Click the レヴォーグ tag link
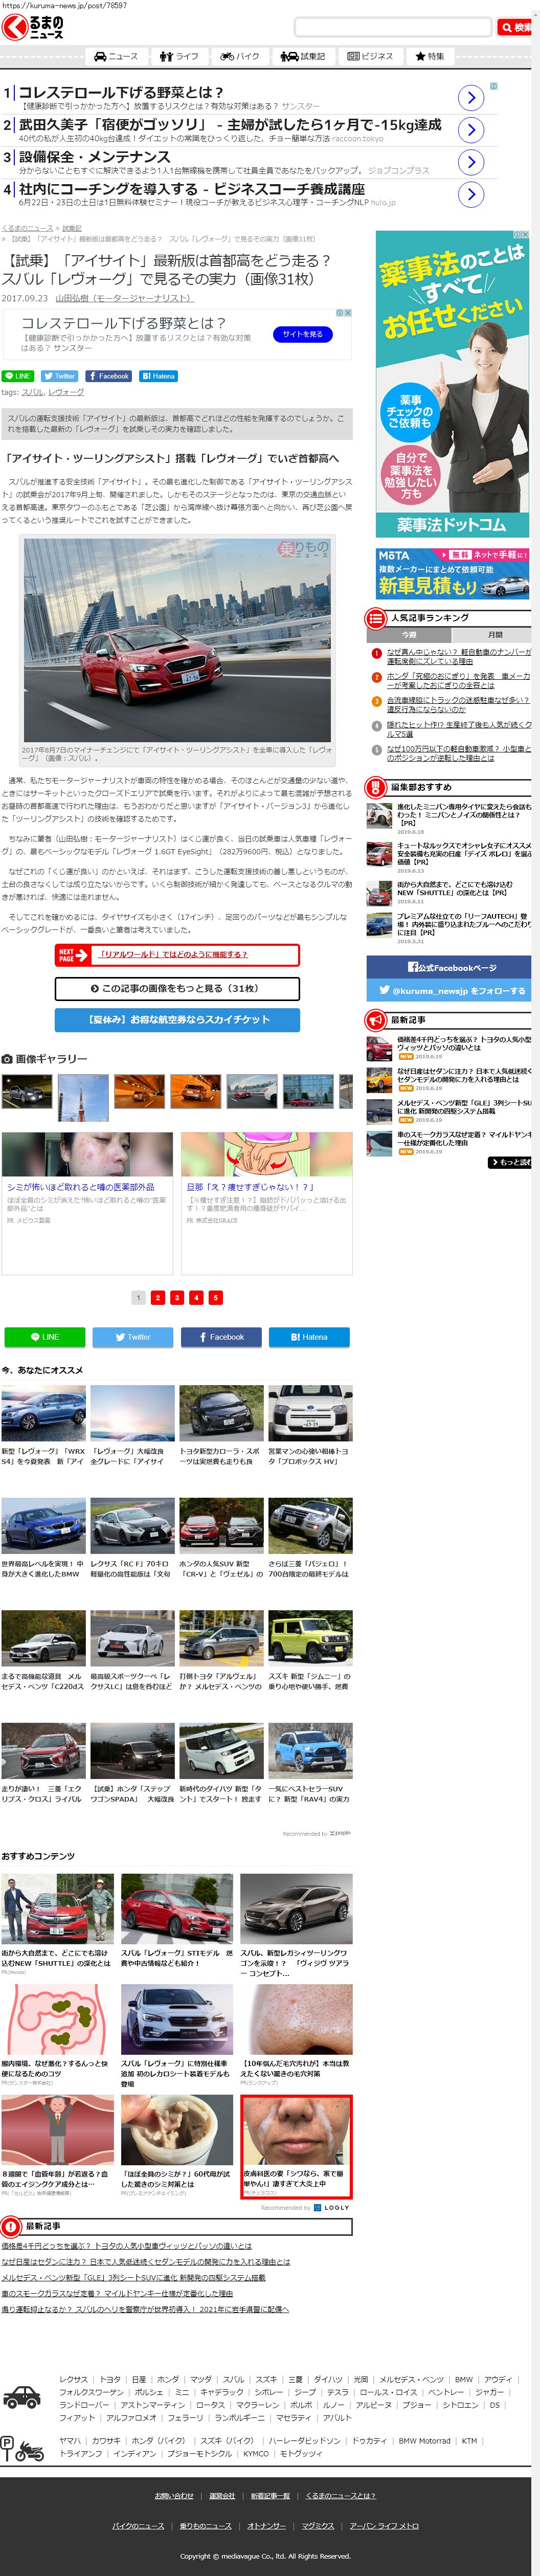The image size is (540, 2576). [x=66, y=392]
